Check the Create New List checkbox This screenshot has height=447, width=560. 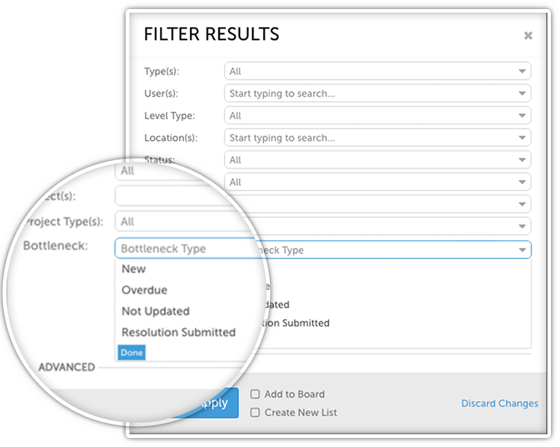pos(255,413)
